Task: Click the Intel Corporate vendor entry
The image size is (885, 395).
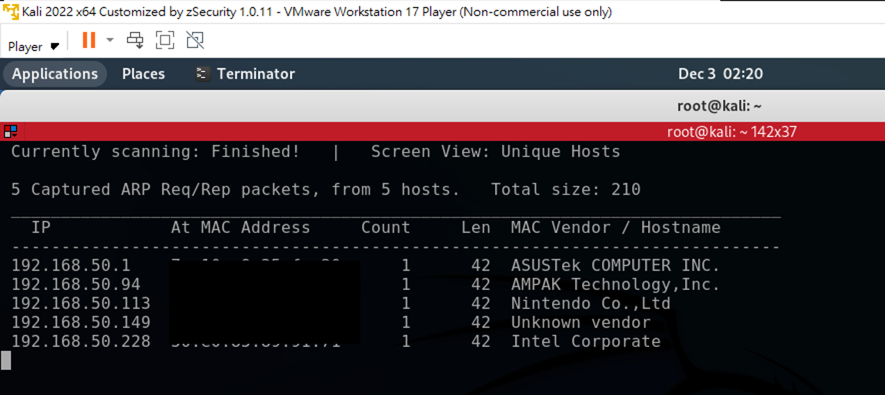Action: click(585, 341)
